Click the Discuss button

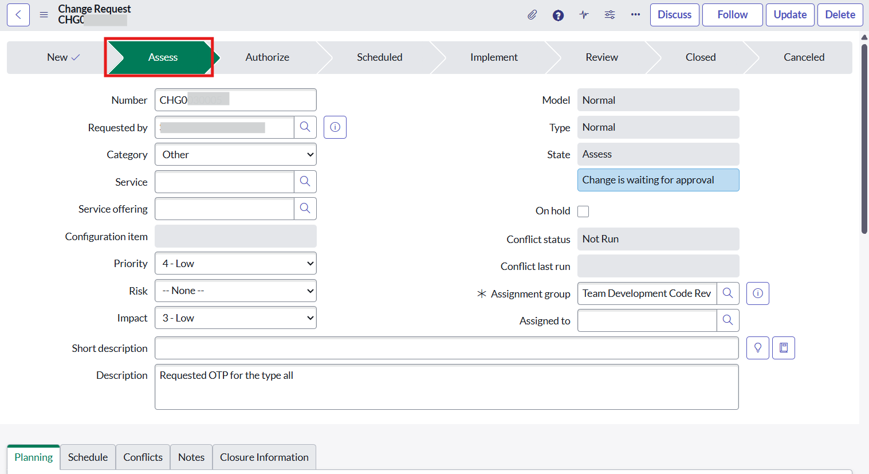[x=675, y=15]
